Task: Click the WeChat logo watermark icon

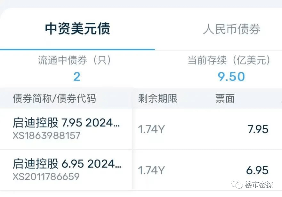Action: 237,185
